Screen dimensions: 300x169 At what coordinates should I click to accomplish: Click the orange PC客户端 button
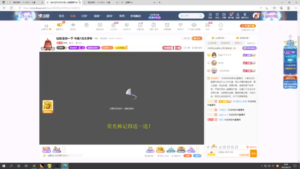[248, 26]
